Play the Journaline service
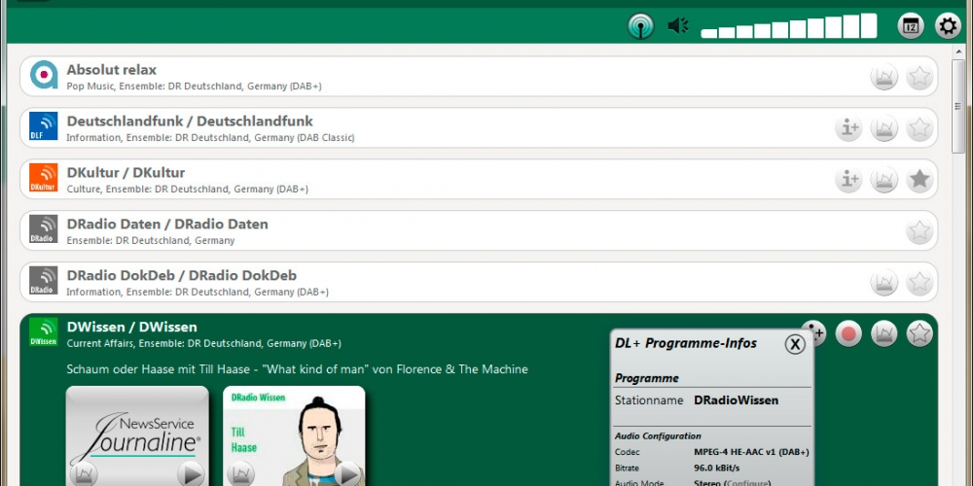Screen dimensions: 973x486 [191, 474]
